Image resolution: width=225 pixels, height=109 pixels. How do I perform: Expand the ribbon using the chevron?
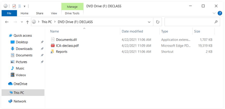(x=214, y=13)
